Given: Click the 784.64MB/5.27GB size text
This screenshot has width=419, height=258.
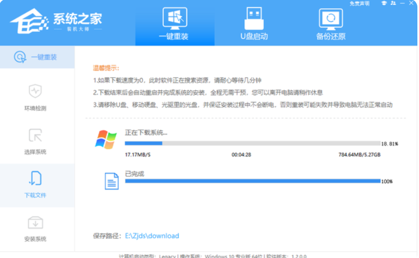Looking at the screenshot, I should point(359,154).
